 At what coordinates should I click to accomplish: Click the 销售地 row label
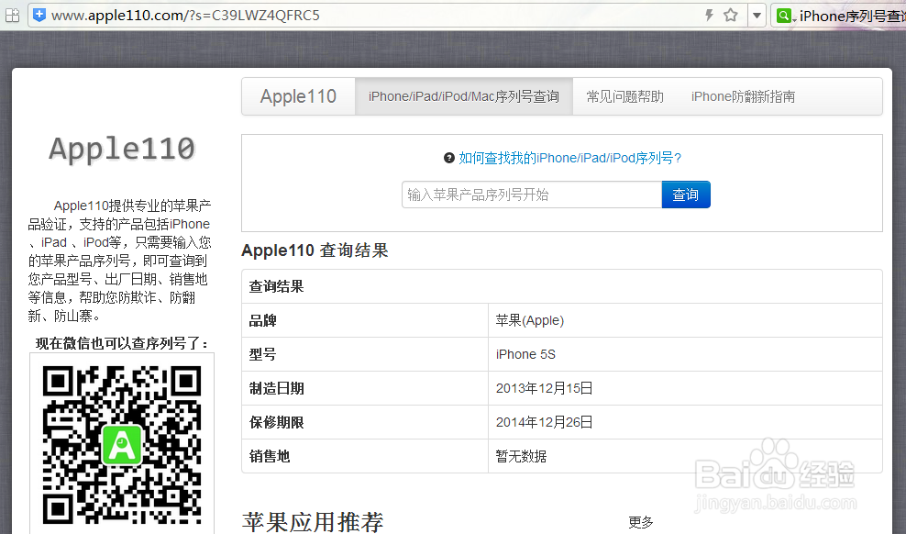270,457
